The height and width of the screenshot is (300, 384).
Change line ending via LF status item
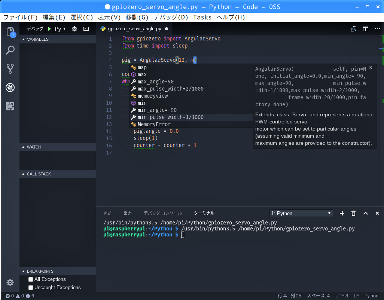click(x=356, y=296)
